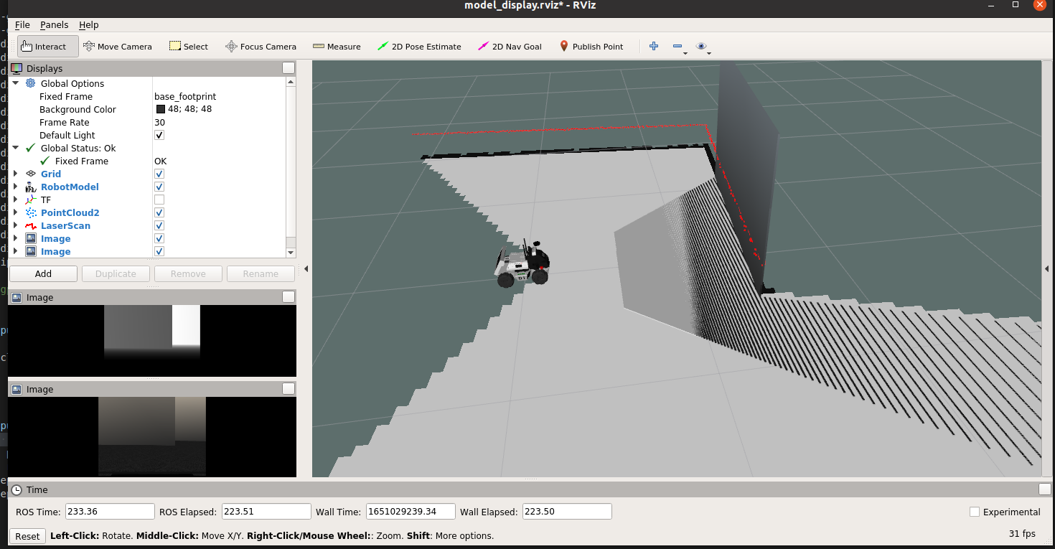Select the 2D Pose Estimate tool
This screenshot has width=1055, height=549.
420,46
